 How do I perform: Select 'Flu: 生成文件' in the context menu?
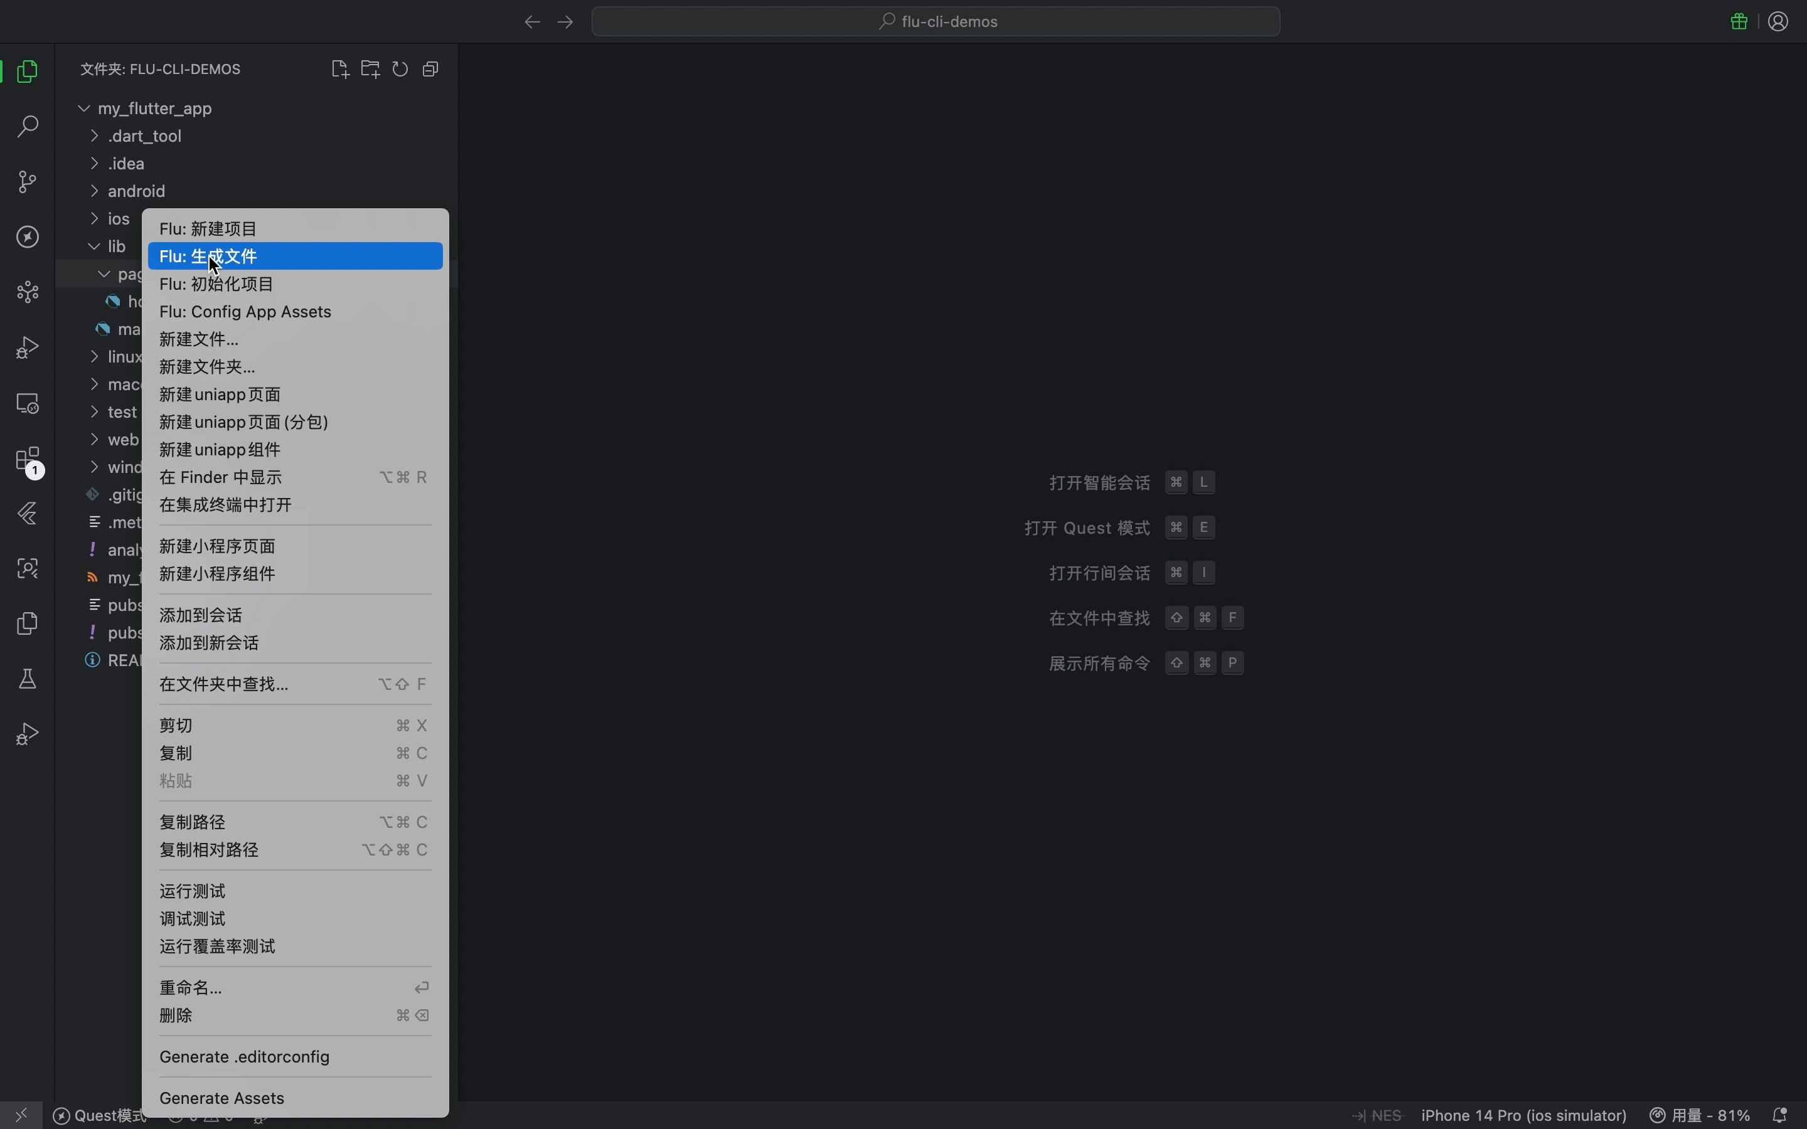[209, 256]
